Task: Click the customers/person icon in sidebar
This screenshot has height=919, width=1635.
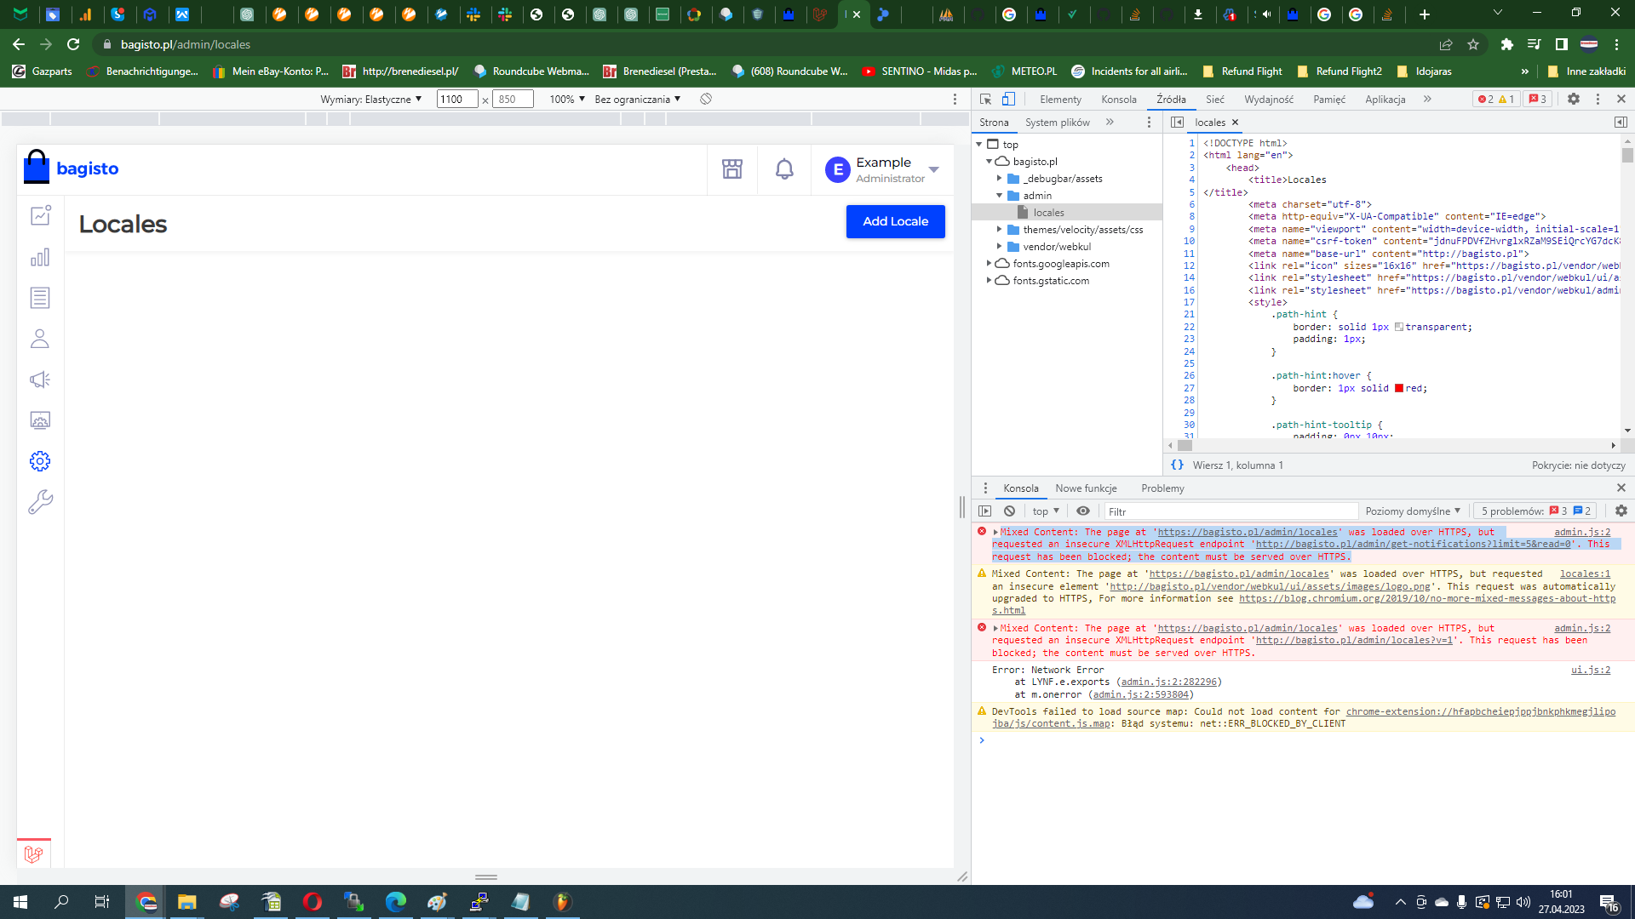Action: coord(40,339)
